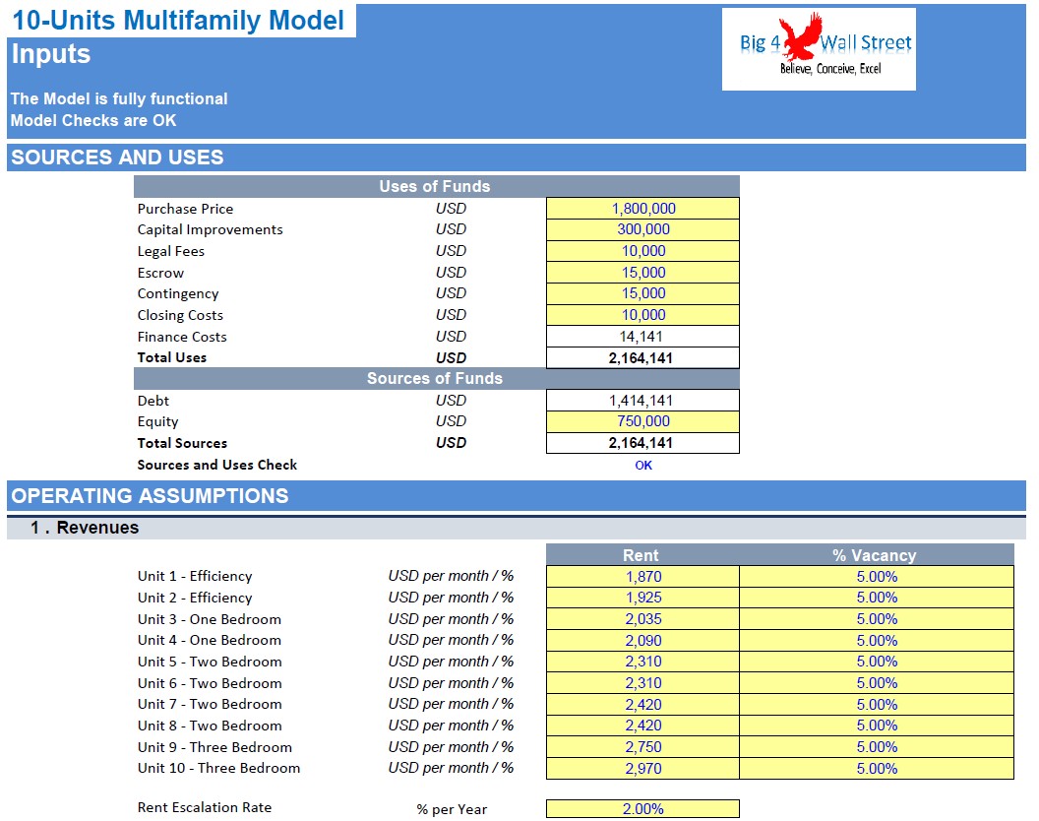The width and height of the screenshot is (1039, 821).
Task: Select the Equity input 750,000
Action: pyautogui.click(x=642, y=421)
